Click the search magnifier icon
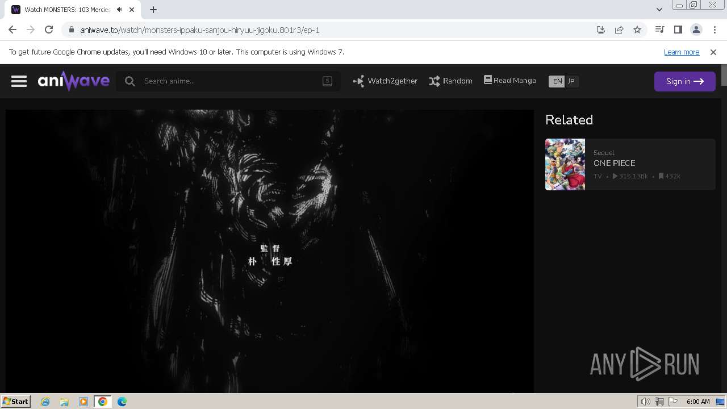Image resolution: width=727 pixels, height=409 pixels. coord(129,81)
